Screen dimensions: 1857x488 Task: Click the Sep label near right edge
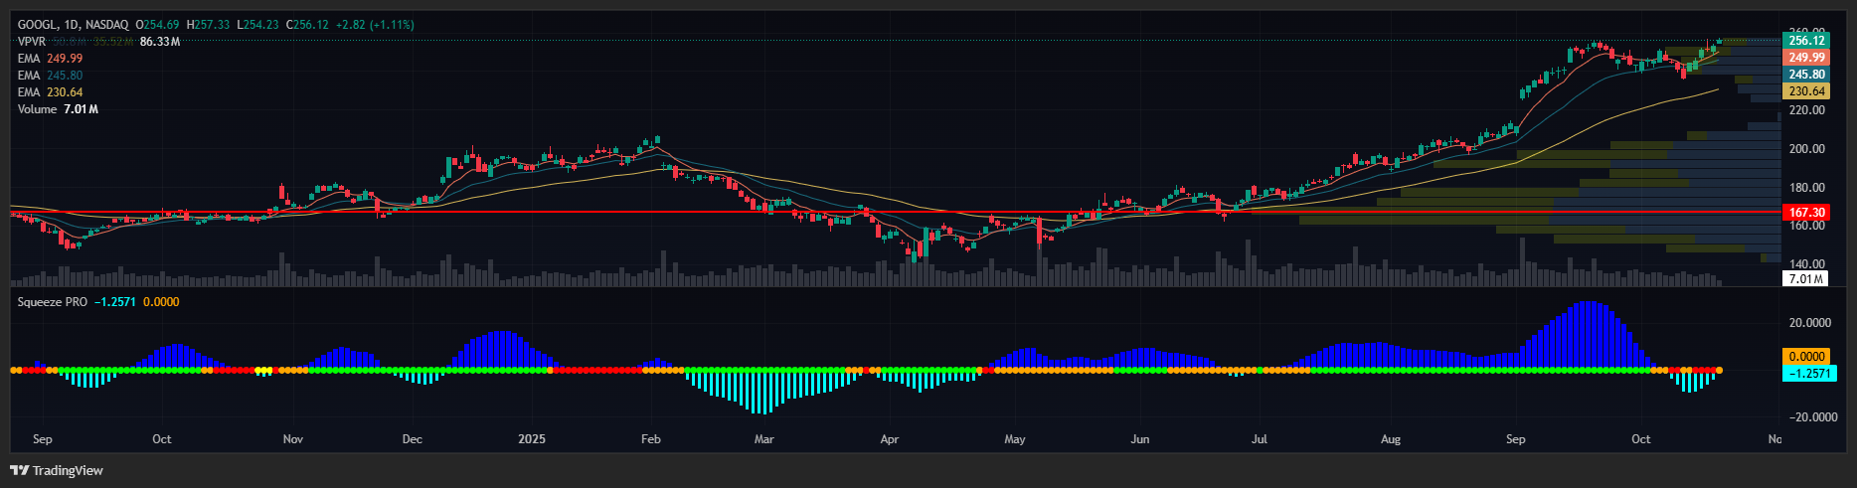coord(1515,439)
